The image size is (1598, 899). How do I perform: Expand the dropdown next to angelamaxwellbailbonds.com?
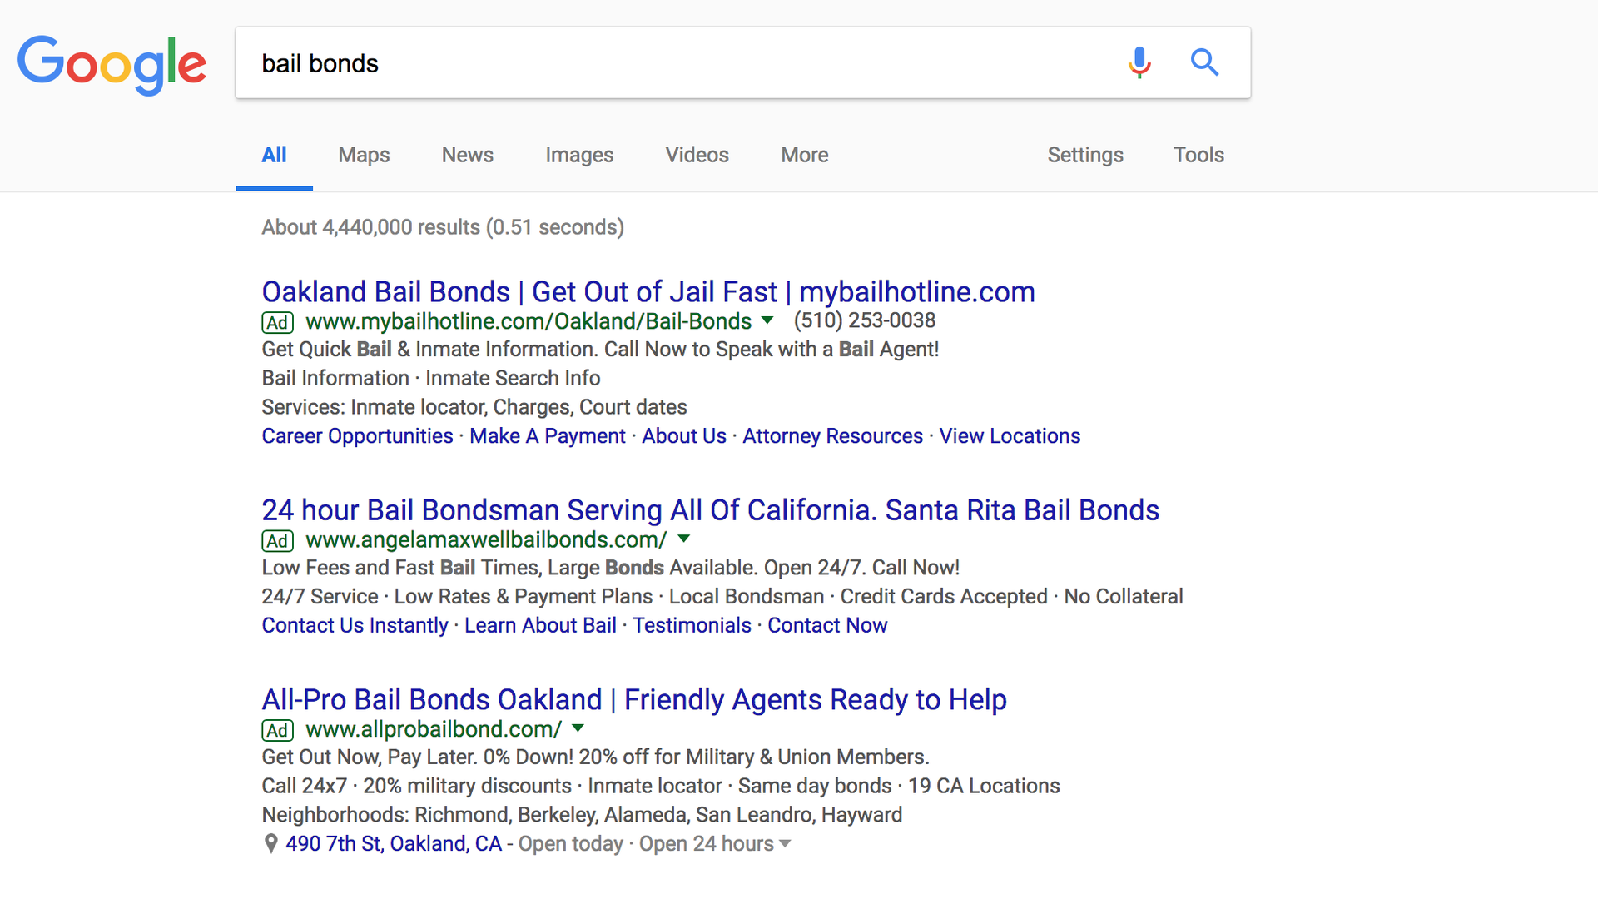coord(683,539)
